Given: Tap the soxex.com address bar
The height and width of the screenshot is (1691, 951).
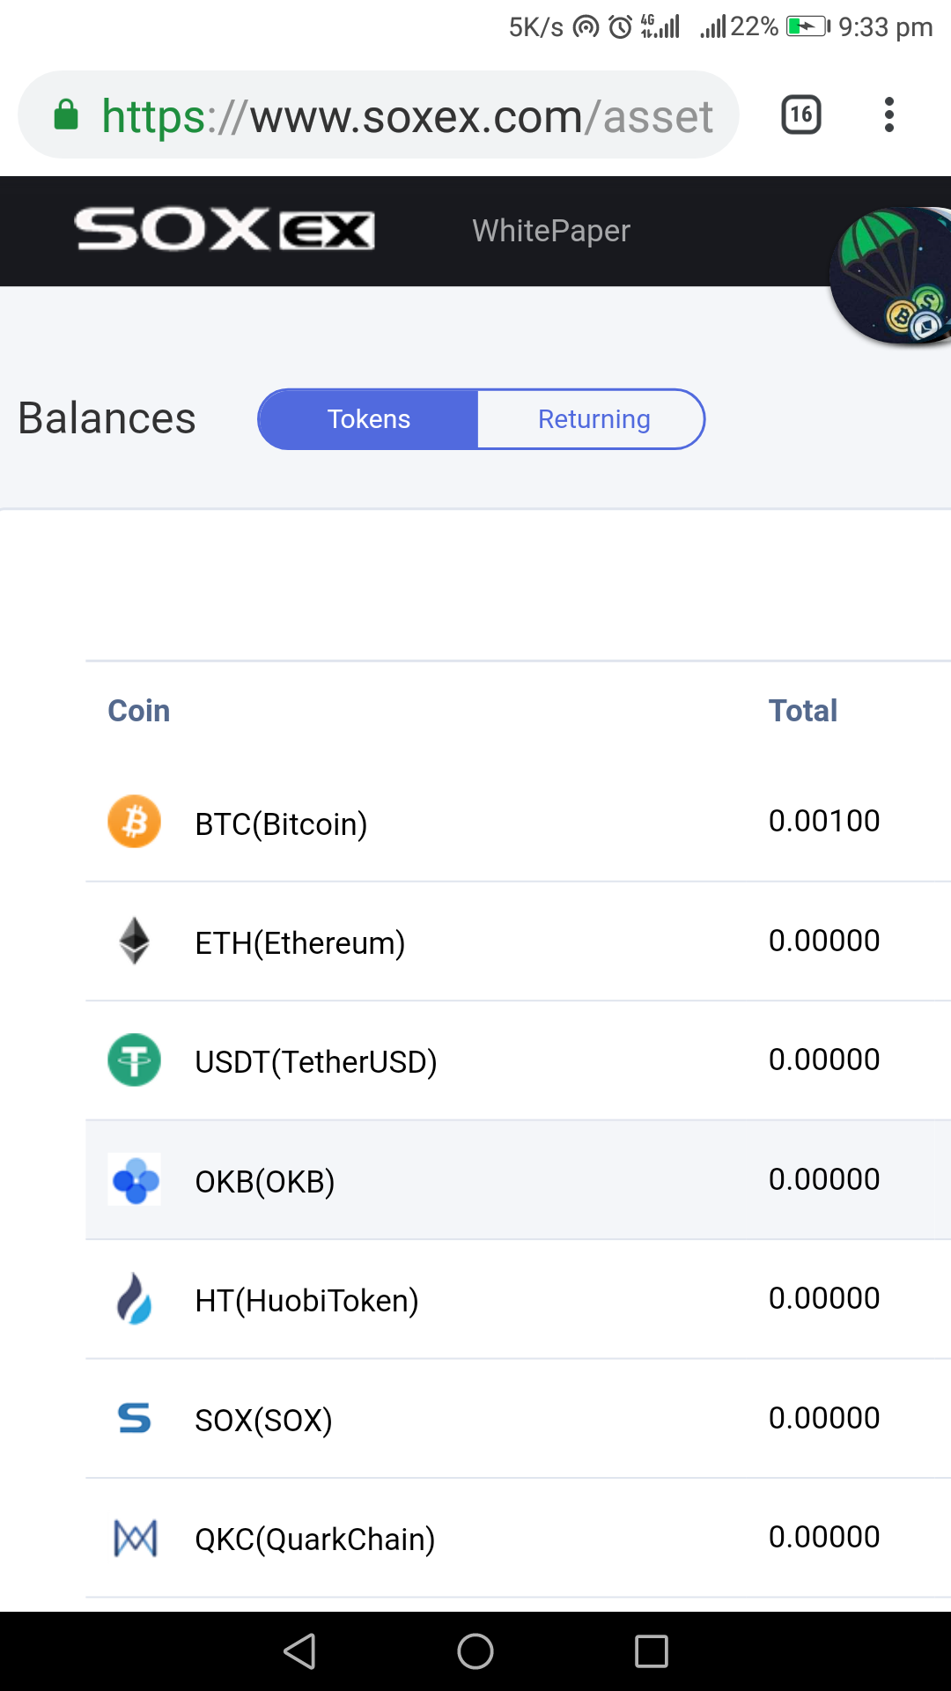Looking at the screenshot, I should click(405, 116).
